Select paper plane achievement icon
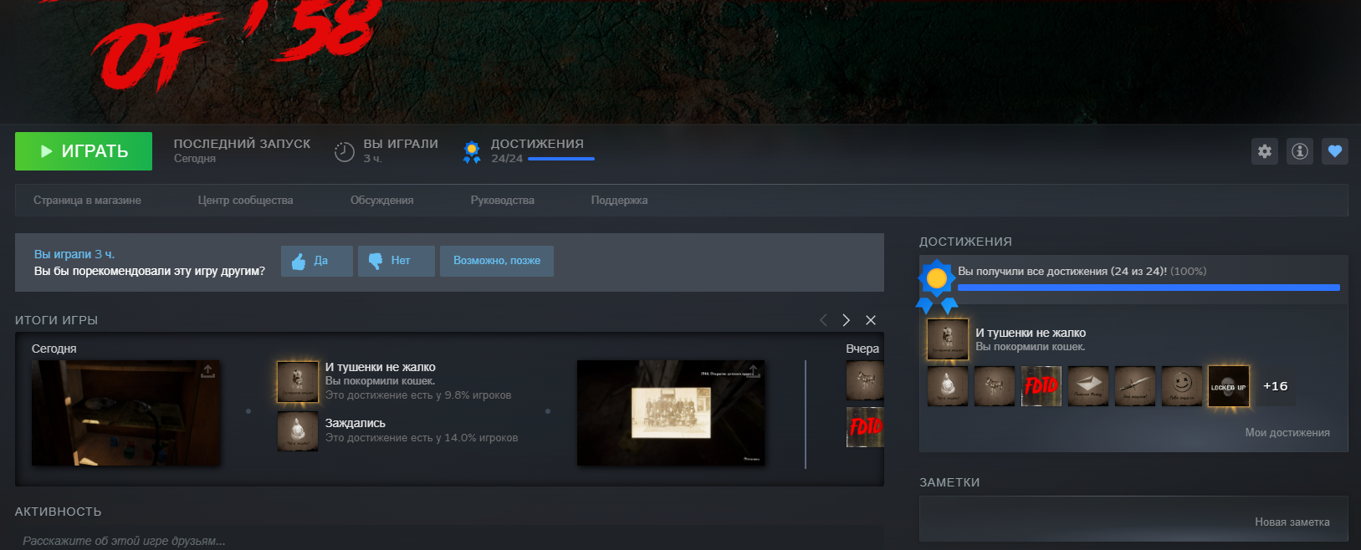 coord(1088,386)
